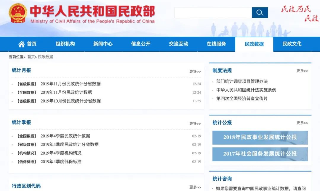The image size is (320, 191).
Task: Open 2019年4季度机构情况
Action: point(61,153)
